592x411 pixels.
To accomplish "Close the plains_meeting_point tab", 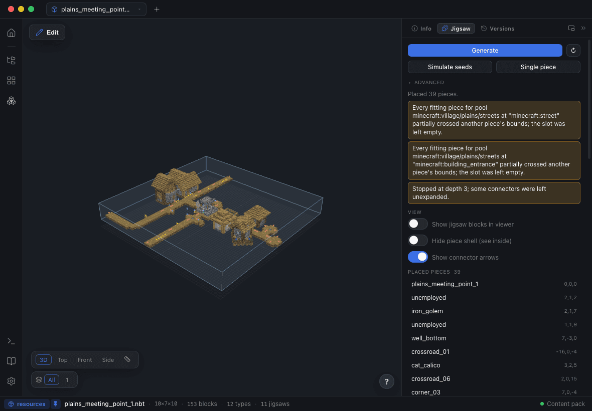I will click(139, 10).
